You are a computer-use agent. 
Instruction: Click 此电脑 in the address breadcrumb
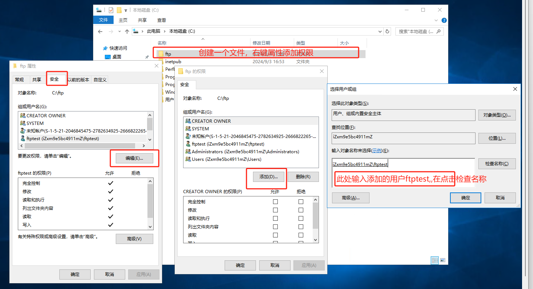tap(154, 31)
